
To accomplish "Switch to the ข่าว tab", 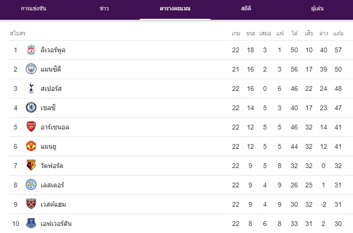I will (x=104, y=9).
